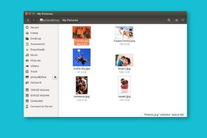The height and width of the screenshot is (138, 207).
Task: Open Recent in the sidebar
Action: [41, 28]
